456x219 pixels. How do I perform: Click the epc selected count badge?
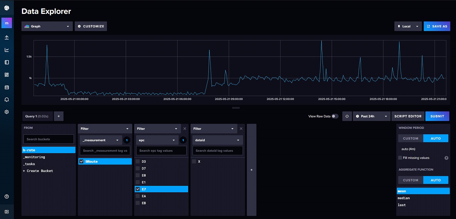183,140
